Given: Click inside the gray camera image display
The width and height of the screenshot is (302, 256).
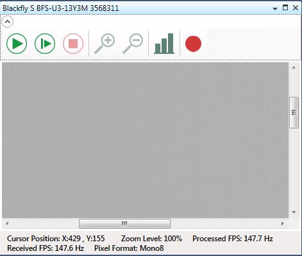Looking at the screenshot, I should point(145,140).
